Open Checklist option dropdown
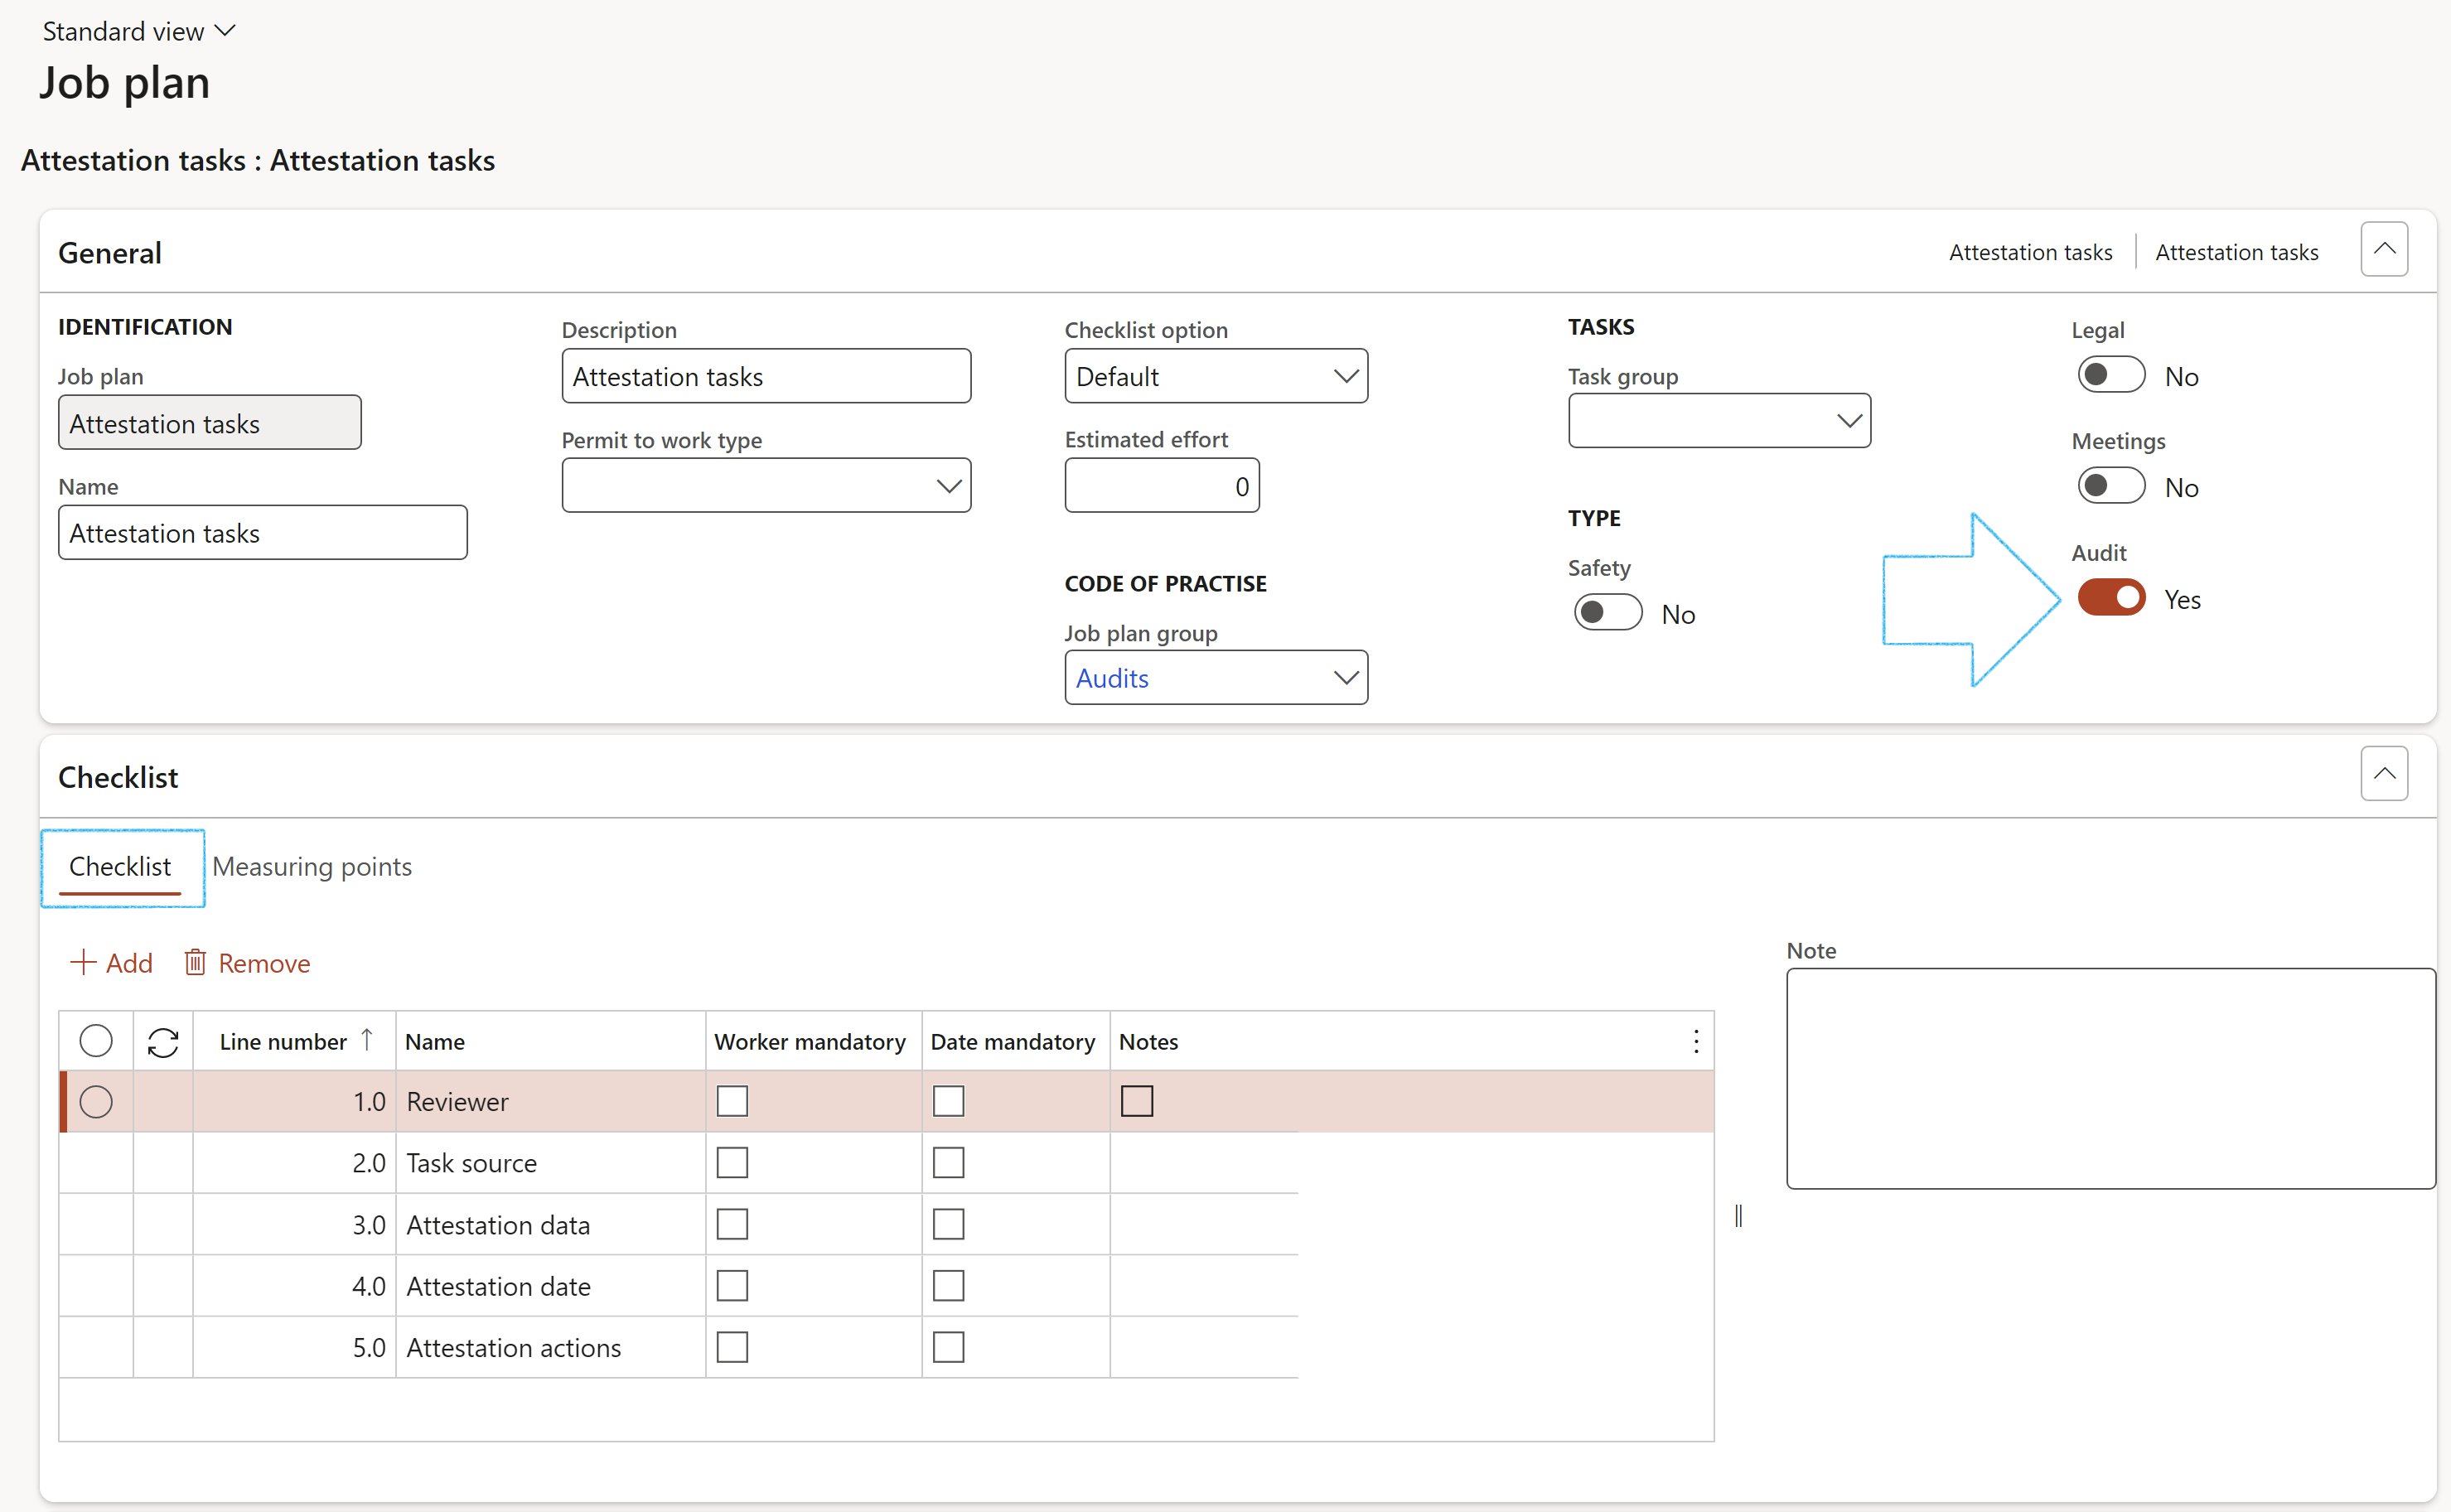The image size is (2451, 1512). 1346,376
